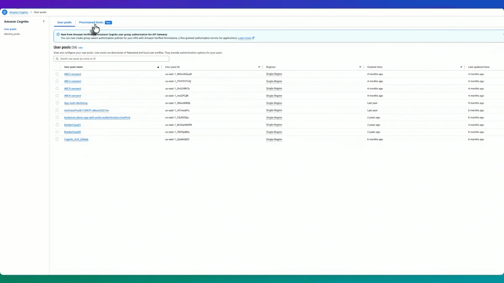Select the BuilderClass02 radio button
Image resolution: width=504 pixels, height=283 pixels.
[x=57, y=132]
